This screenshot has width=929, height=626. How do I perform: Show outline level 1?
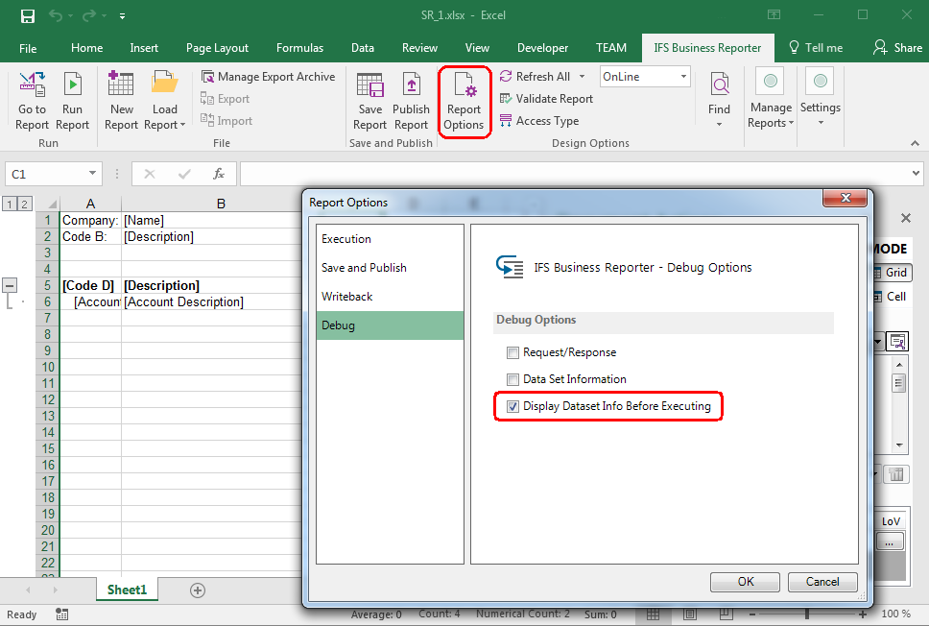(x=10, y=205)
